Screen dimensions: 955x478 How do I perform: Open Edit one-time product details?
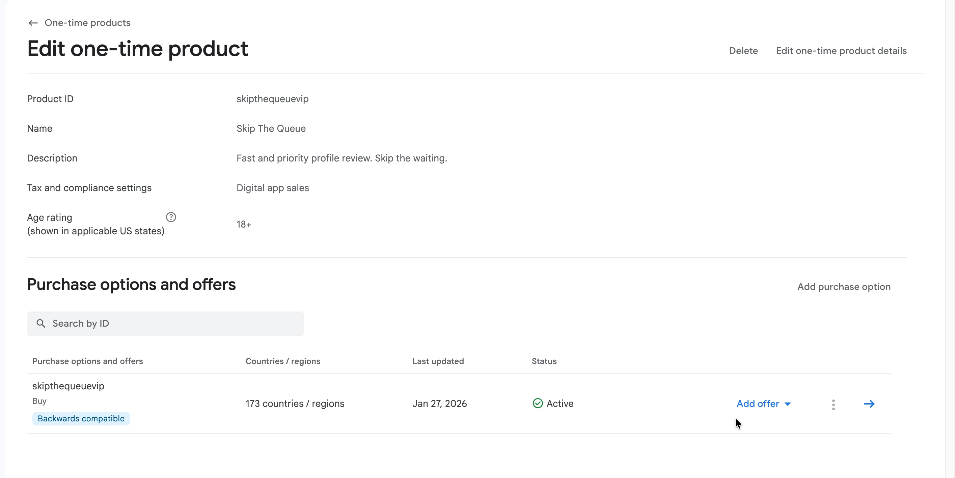841,51
